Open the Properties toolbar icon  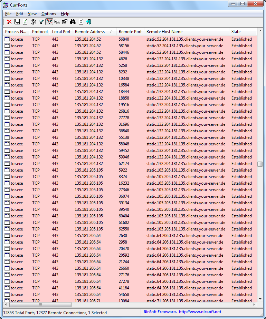pos(65,22)
